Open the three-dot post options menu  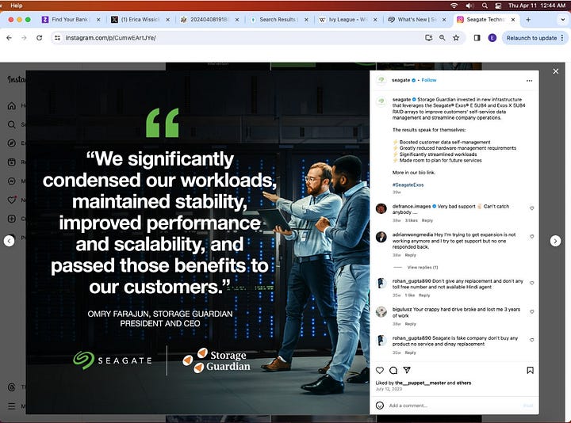[x=529, y=80]
